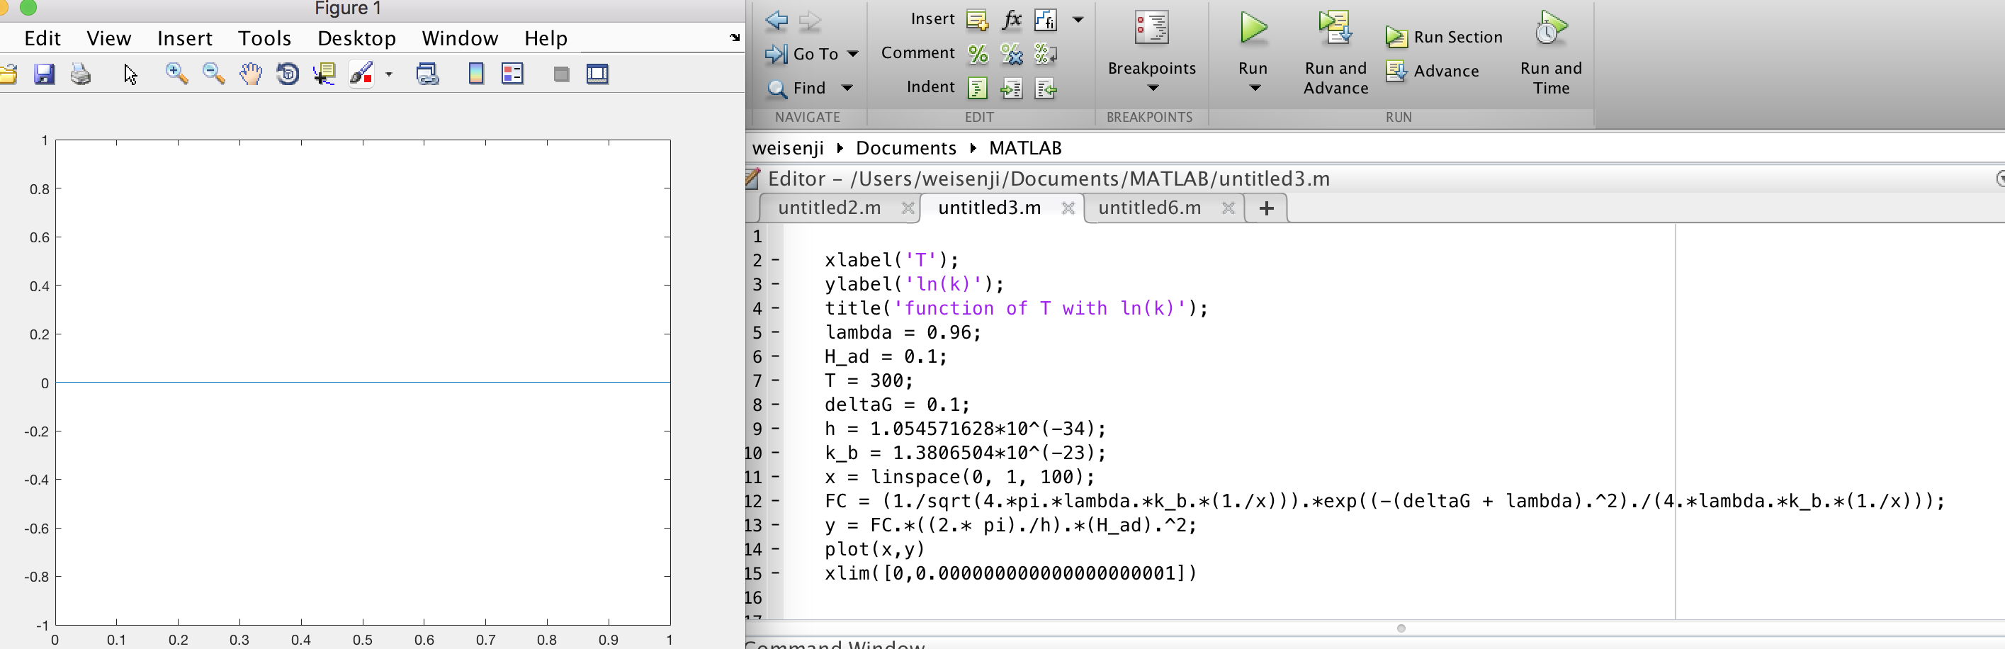Click the blue Back navigation arrow
Screen dimensions: 2005x649
(776, 21)
